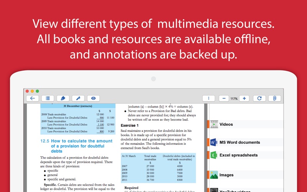Screen dimensions: 307x192
Task: Close the window with the red button
Action: coord(27,91)
